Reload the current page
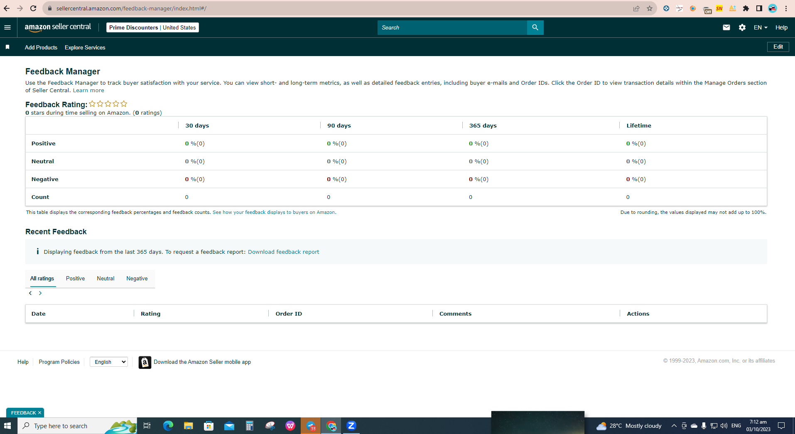The height and width of the screenshot is (434, 795). (33, 8)
